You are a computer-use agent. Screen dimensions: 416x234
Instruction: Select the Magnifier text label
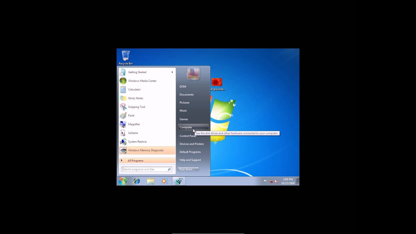pyautogui.click(x=134, y=124)
